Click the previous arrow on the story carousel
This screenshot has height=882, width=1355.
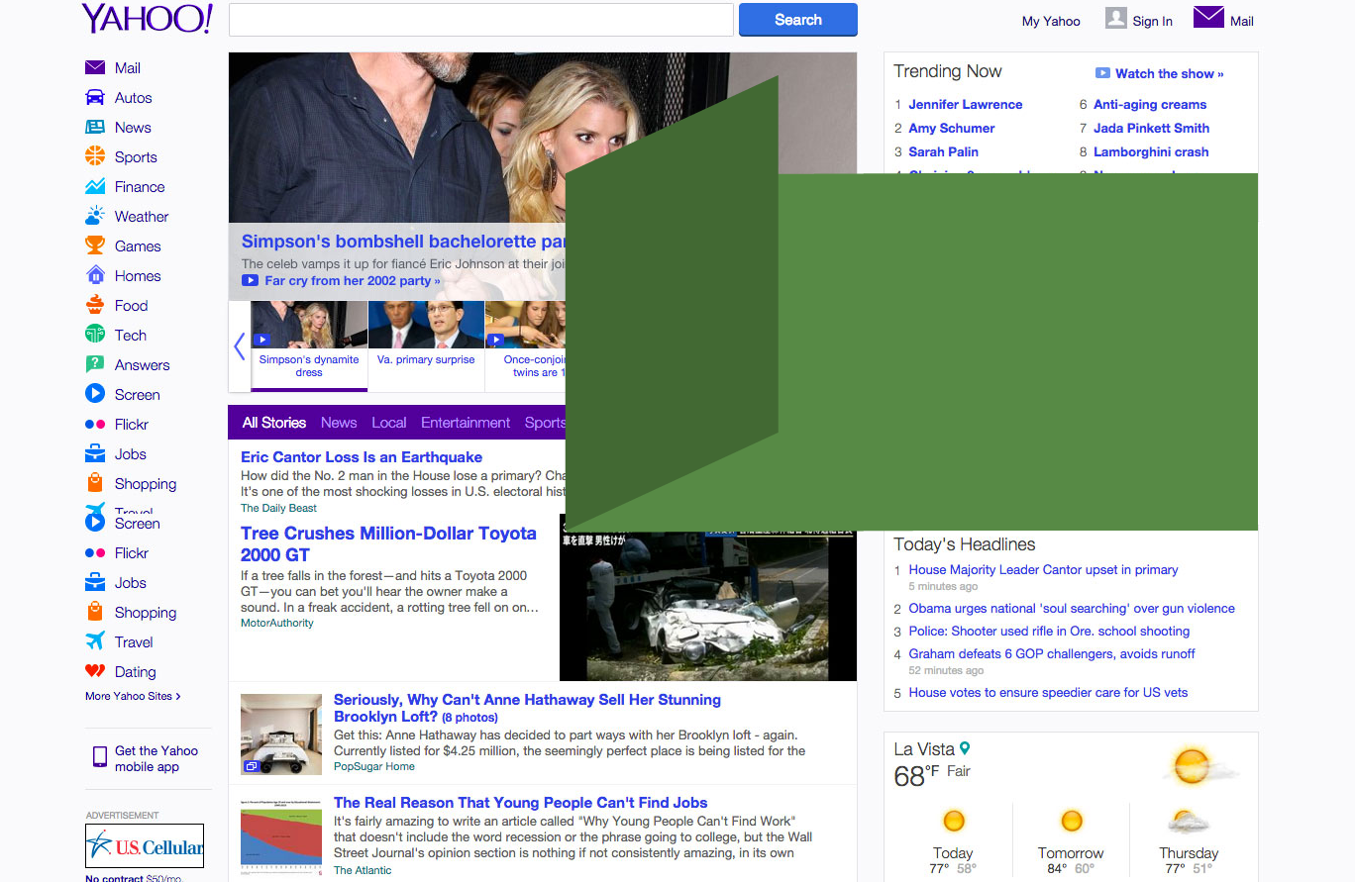click(x=240, y=346)
